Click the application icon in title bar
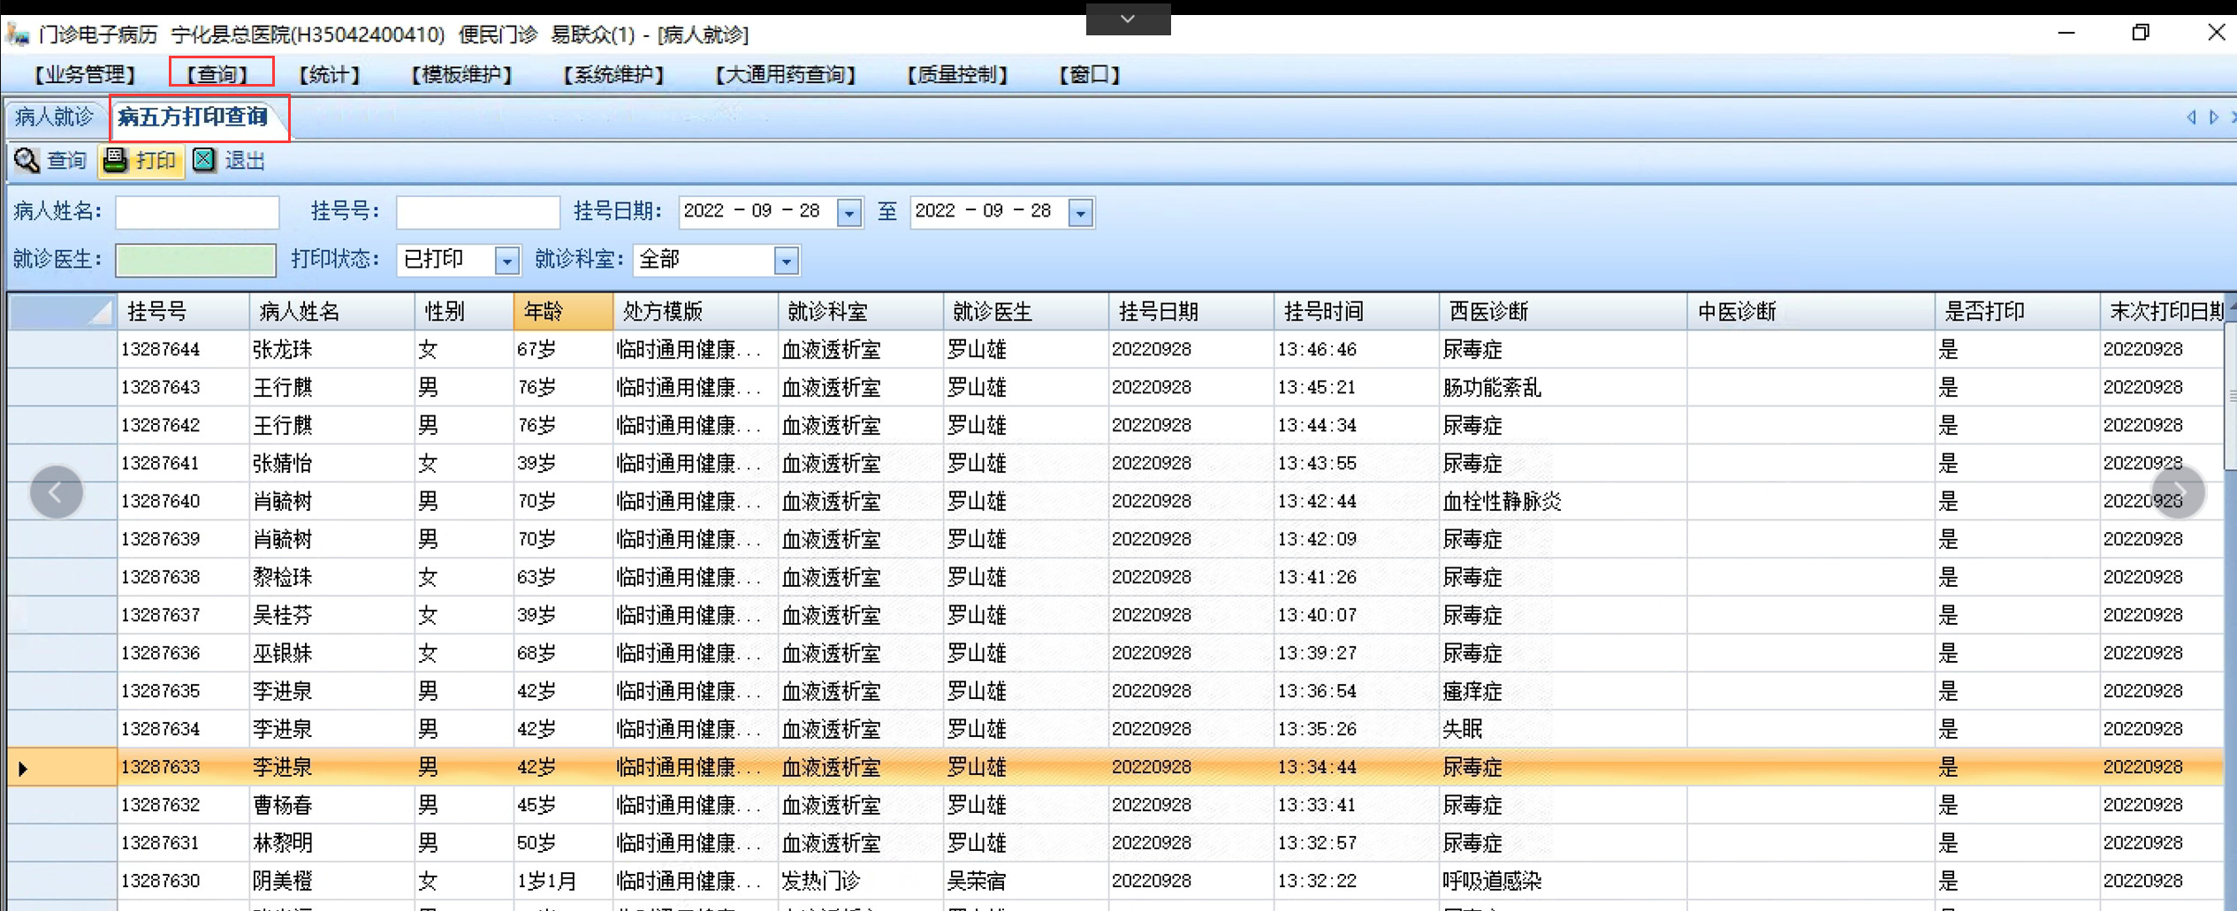The image size is (2237, 911). (x=19, y=34)
